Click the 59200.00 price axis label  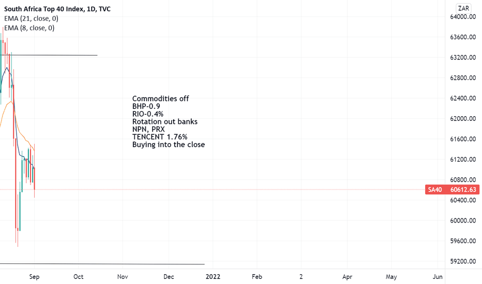point(463,261)
